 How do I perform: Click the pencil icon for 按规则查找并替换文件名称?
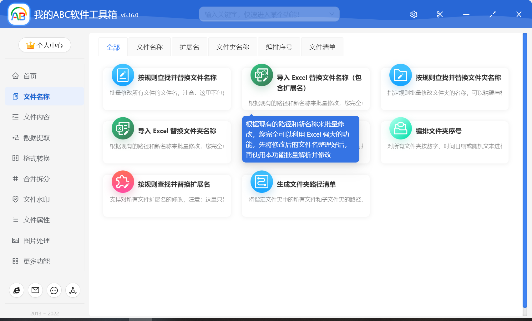[x=123, y=75]
